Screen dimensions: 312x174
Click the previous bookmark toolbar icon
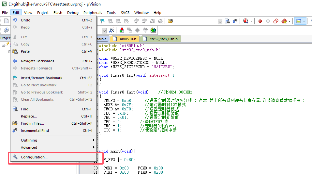tap(111, 21)
